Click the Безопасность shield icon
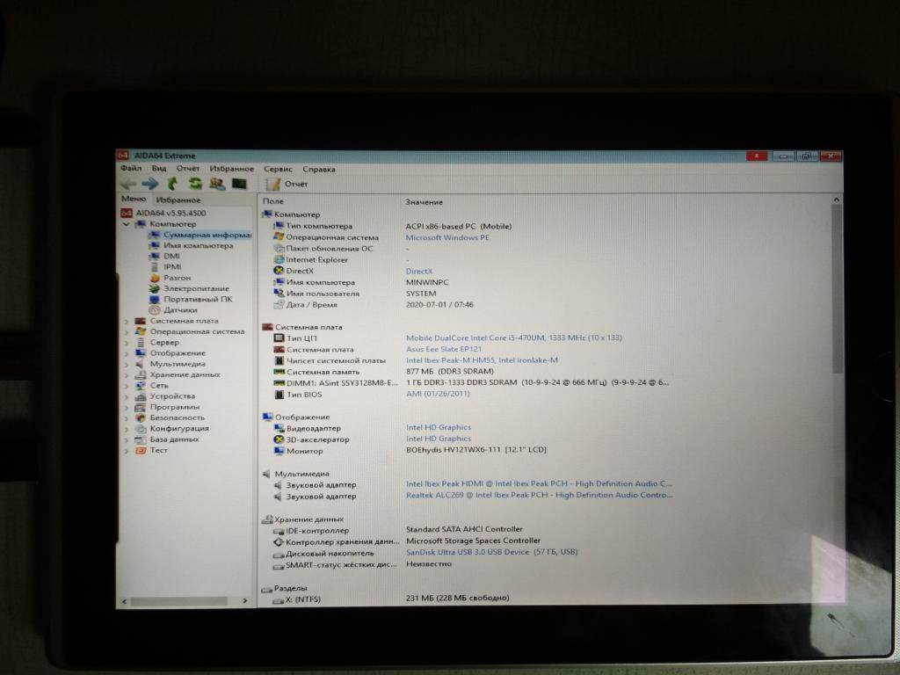900x675 pixels. pyautogui.click(x=140, y=417)
